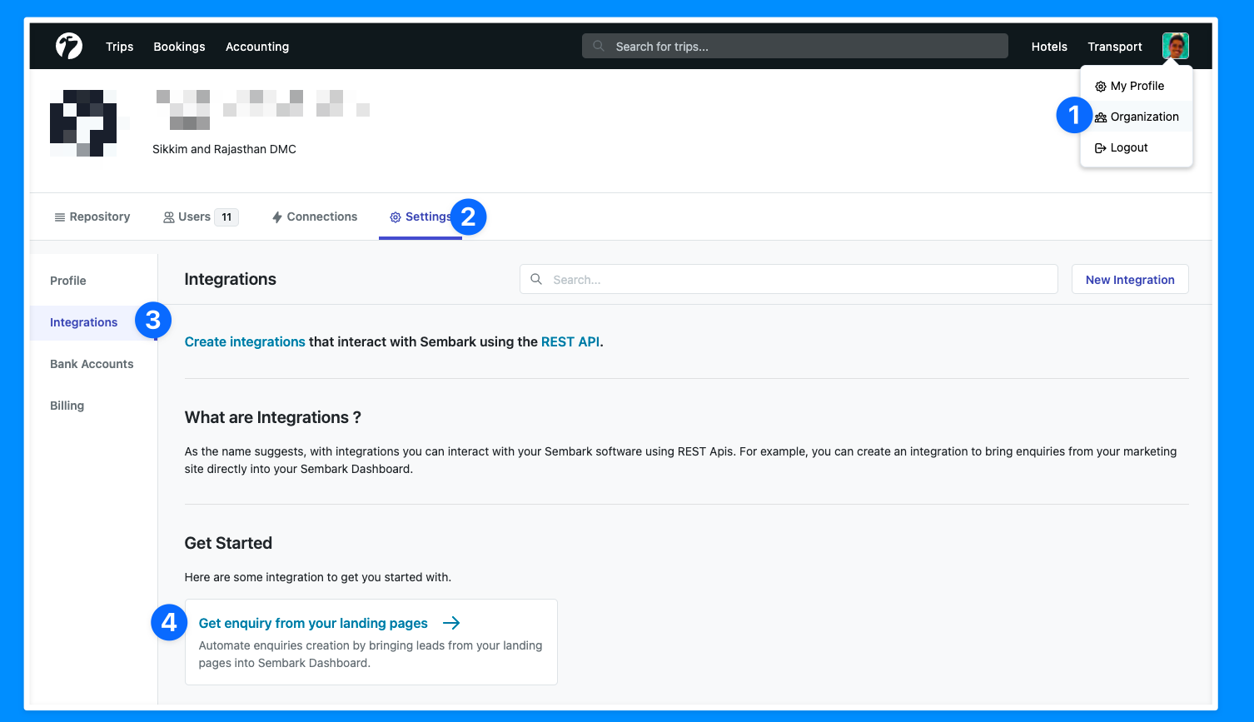The width and height of the screenshot is (1254, 722).
Task: Click the list icon beside Repository
Action: 59,217
